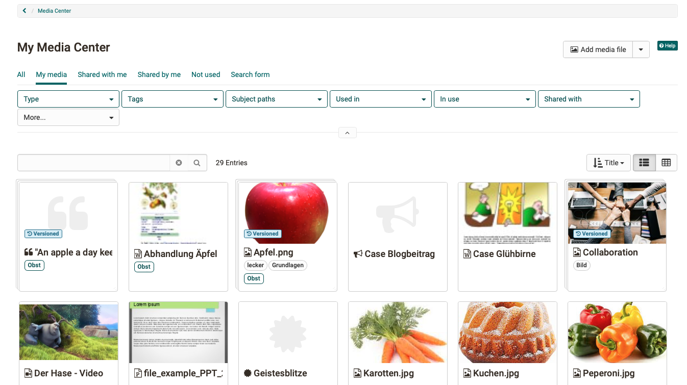This screenshot has width=687, height=385.
Task: Click the Help badge icon
Action: pos(667,46)
